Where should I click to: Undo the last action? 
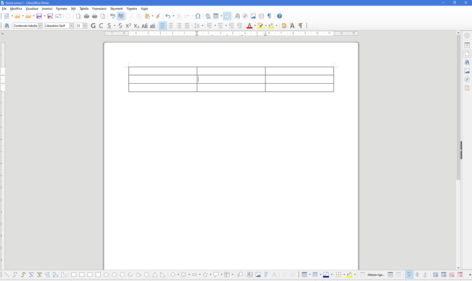(168, 16)
